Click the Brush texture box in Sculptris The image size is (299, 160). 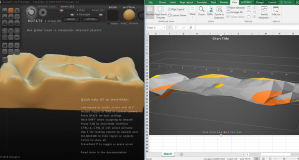pos(113,15)
